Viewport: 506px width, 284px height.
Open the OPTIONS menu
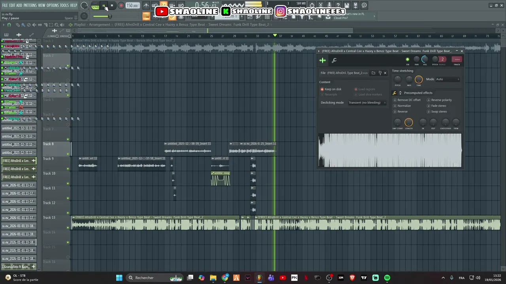pos(53,5)
